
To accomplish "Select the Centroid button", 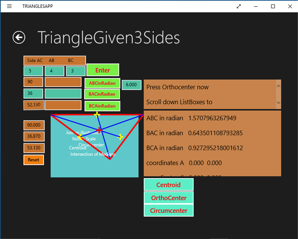I will click(168, 185).
